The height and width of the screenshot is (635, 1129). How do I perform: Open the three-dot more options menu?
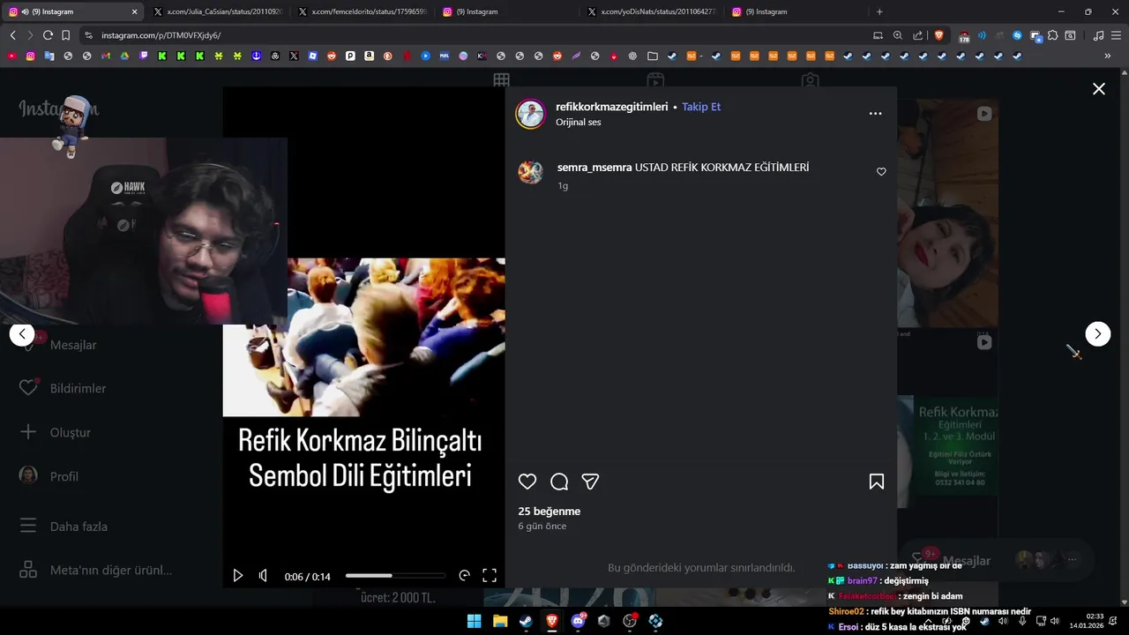875,114
